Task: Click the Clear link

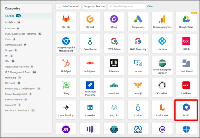Action: point(150,6)
